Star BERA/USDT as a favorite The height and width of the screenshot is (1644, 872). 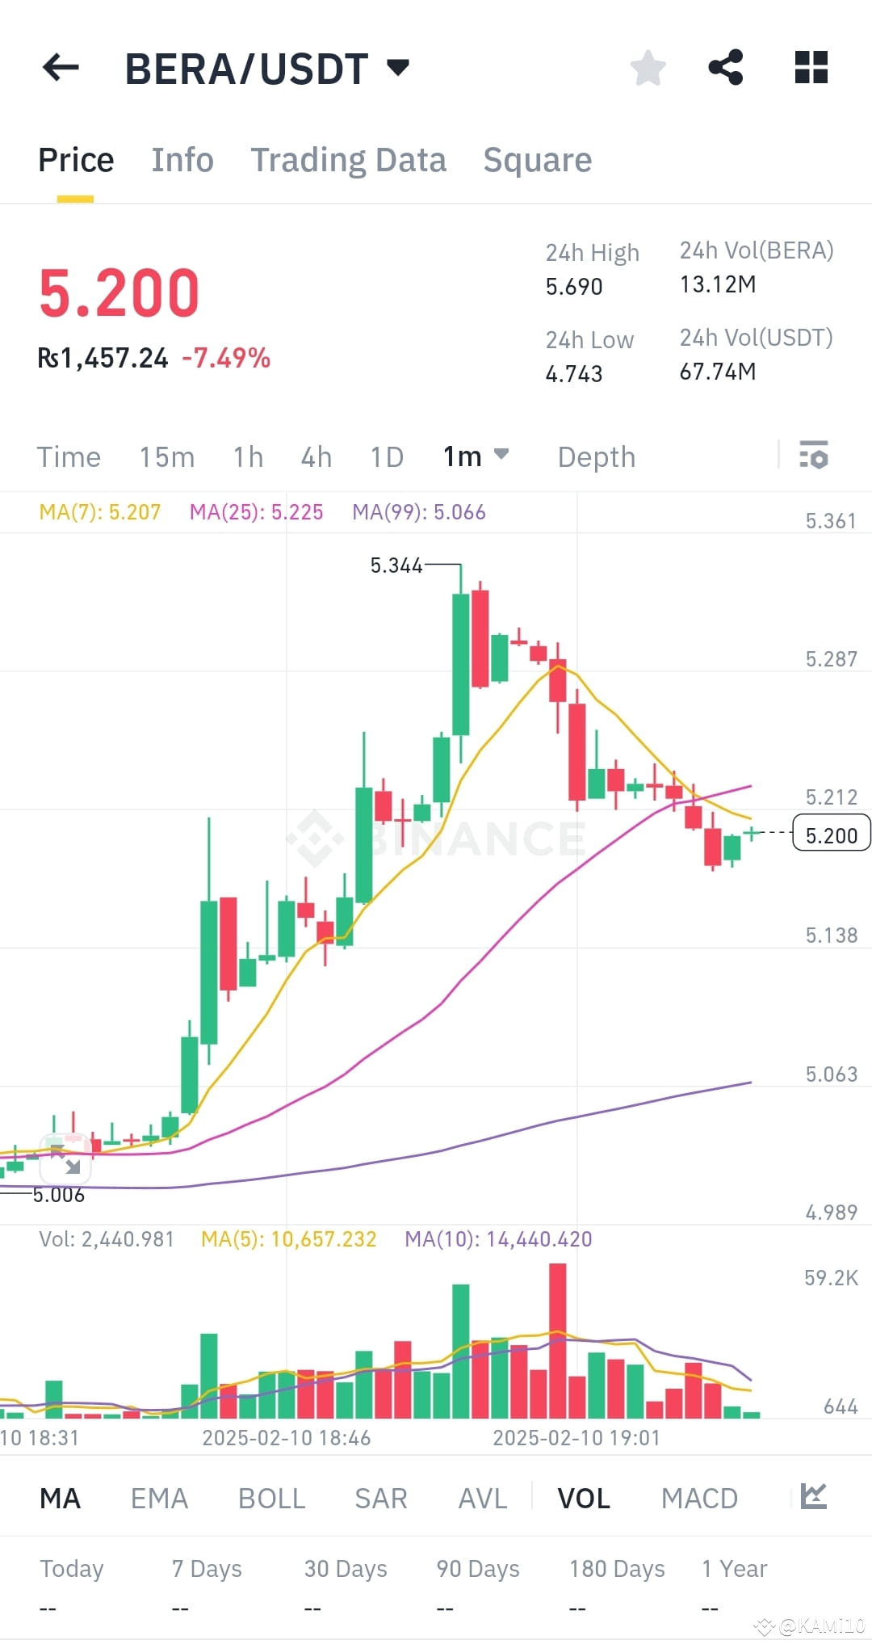(x=648, y=68)
